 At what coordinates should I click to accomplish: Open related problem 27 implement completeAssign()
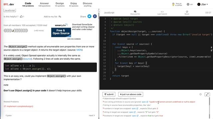[18, 106]
